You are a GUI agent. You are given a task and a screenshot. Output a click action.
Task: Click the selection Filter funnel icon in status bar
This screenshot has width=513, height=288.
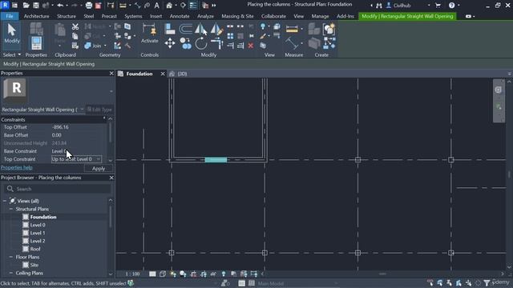click(x=487, y=282)
